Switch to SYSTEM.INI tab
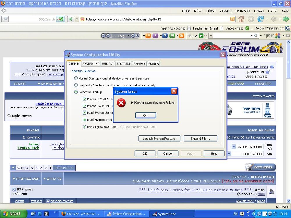291x218 pixels. tap(91, 64)
